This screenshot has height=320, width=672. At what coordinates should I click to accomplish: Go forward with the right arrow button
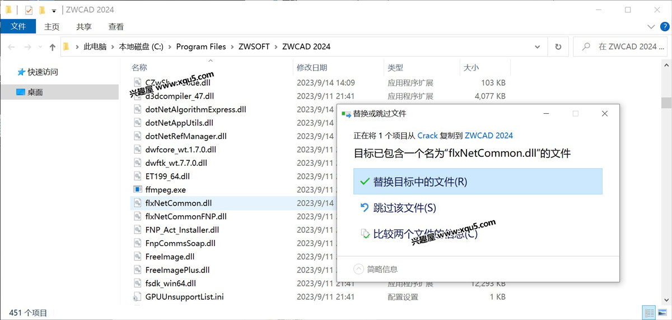point(27,47)
